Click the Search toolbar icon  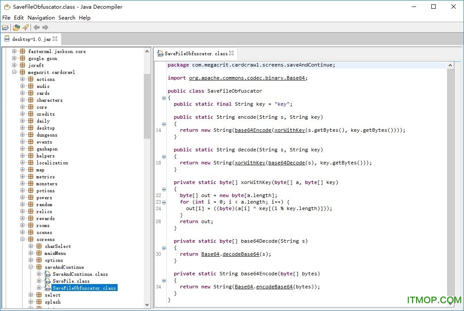(25, 27)
